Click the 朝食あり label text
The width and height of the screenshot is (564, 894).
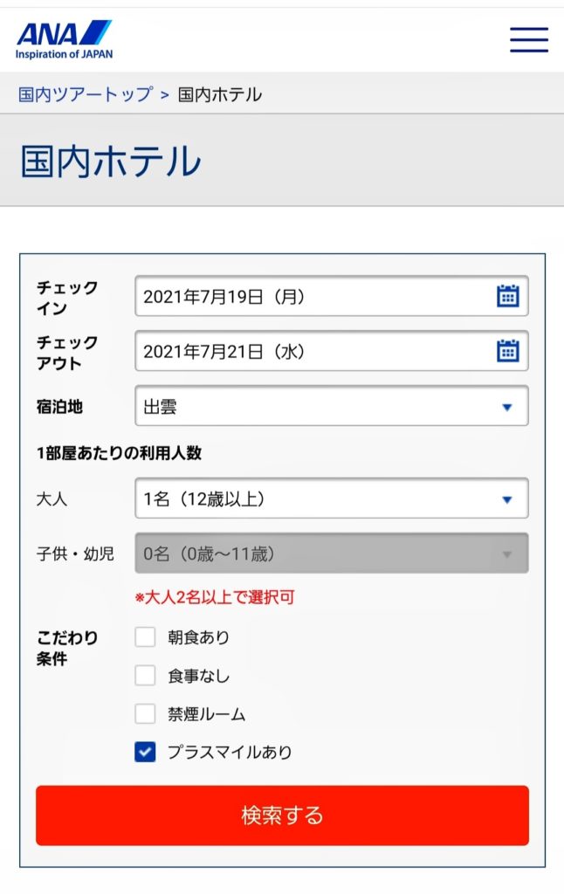click(199, 638)
